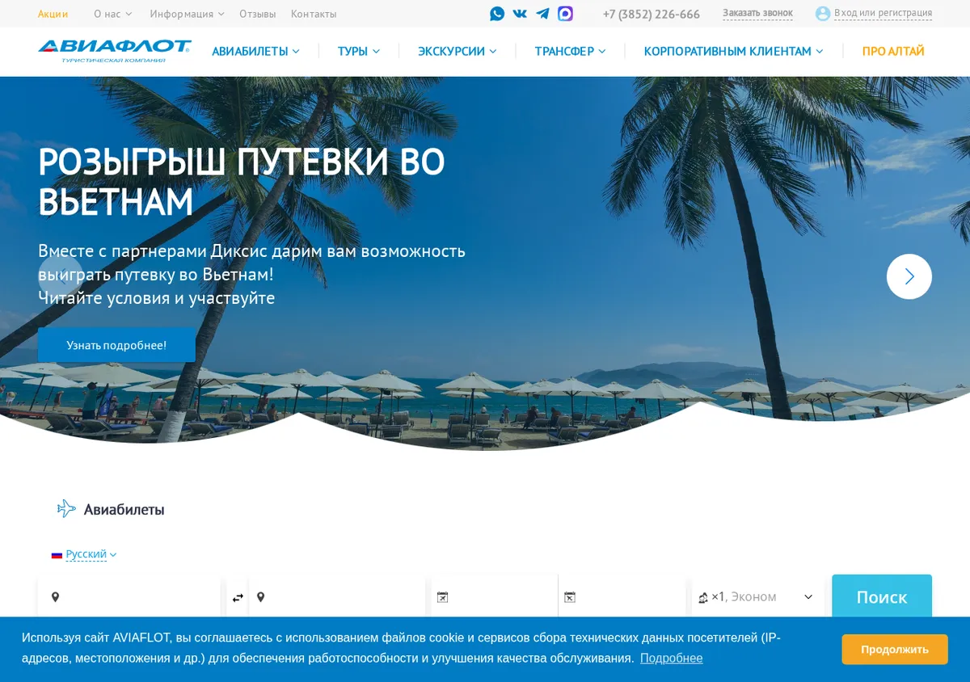Open the purple messenger icon beside Telegram

click(x=565, y=14)
